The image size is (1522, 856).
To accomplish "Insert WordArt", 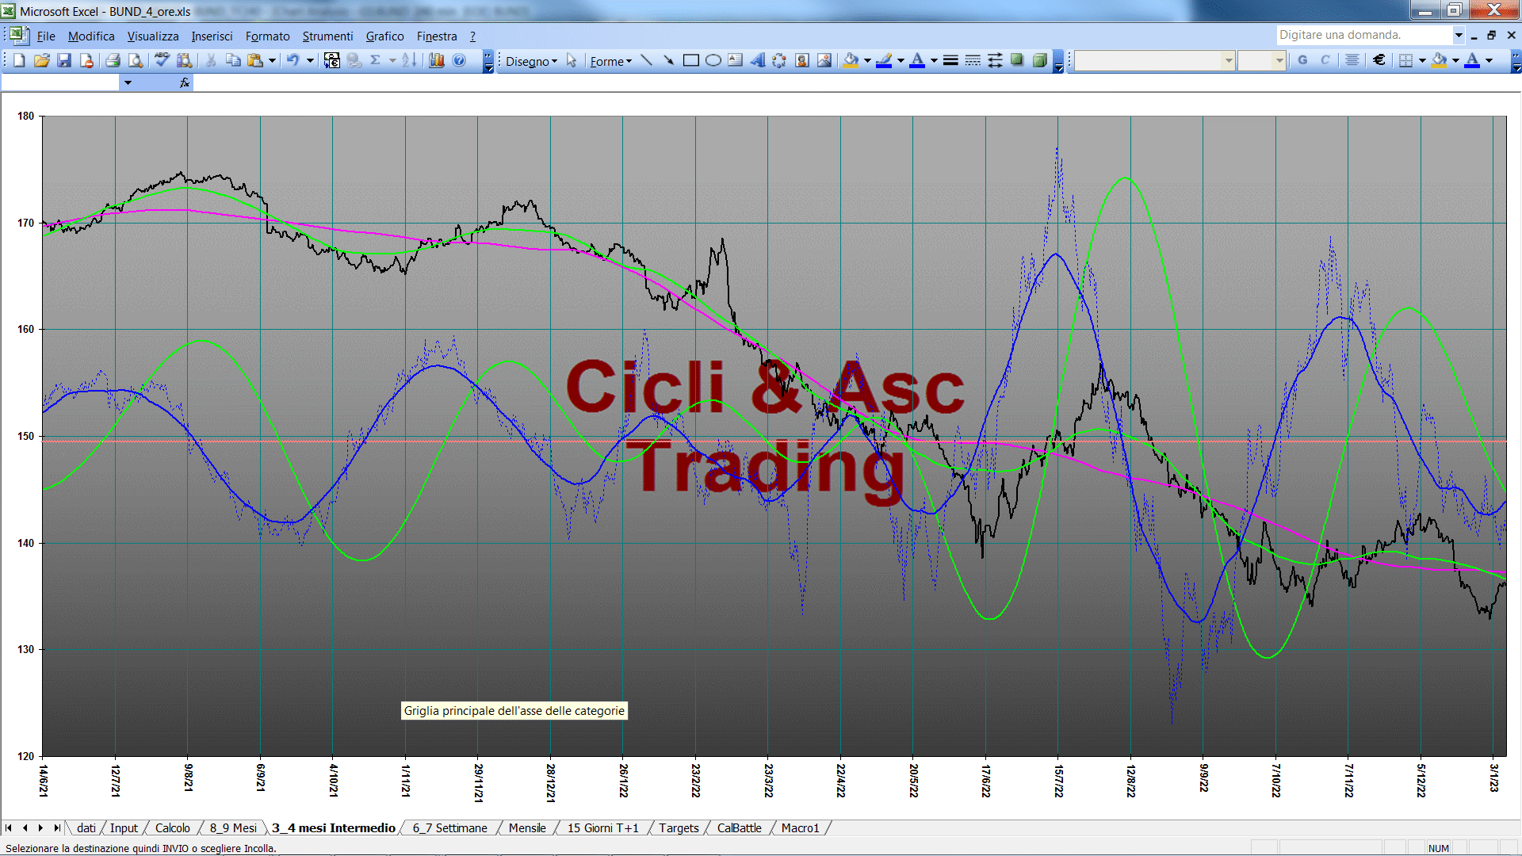I will (x=757, y=60).
